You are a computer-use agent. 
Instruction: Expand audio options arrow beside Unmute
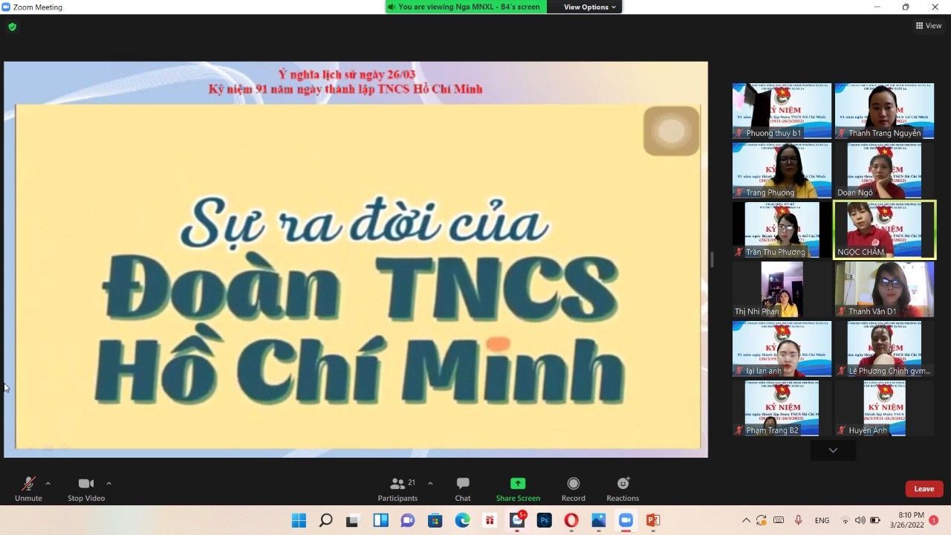pyautogui.click(x=48, y=483)
